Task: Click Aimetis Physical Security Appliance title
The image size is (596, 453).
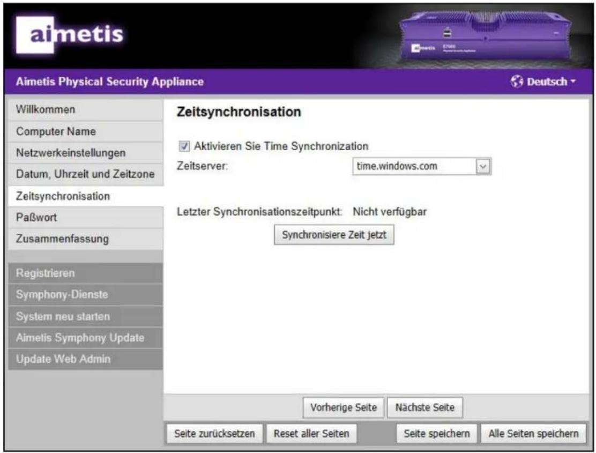Action: [x=110, y=81]
